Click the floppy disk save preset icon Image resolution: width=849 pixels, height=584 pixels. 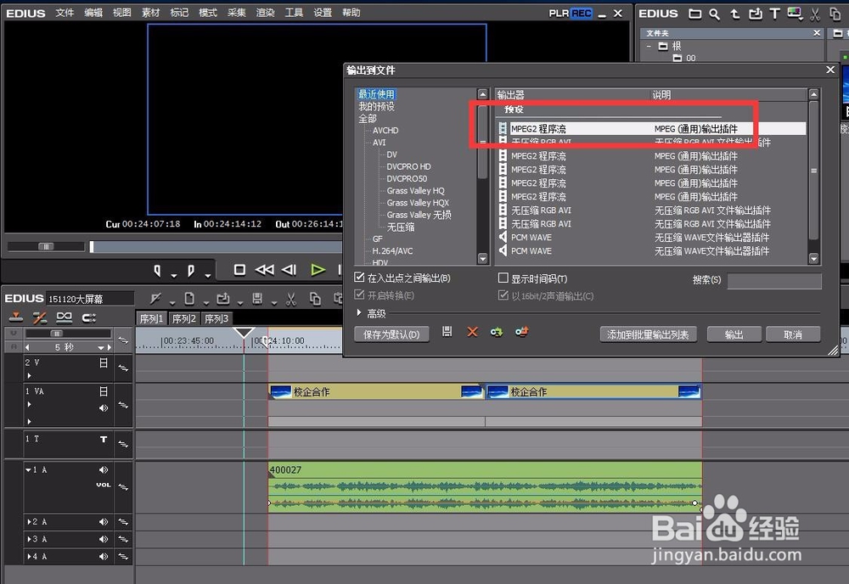(447, 333)
